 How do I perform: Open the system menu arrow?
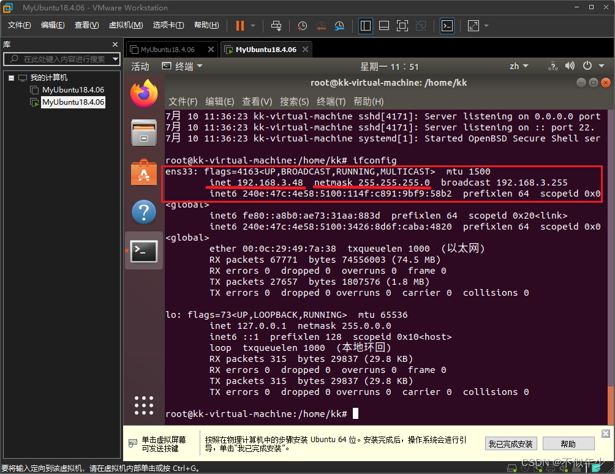point(602,66)
